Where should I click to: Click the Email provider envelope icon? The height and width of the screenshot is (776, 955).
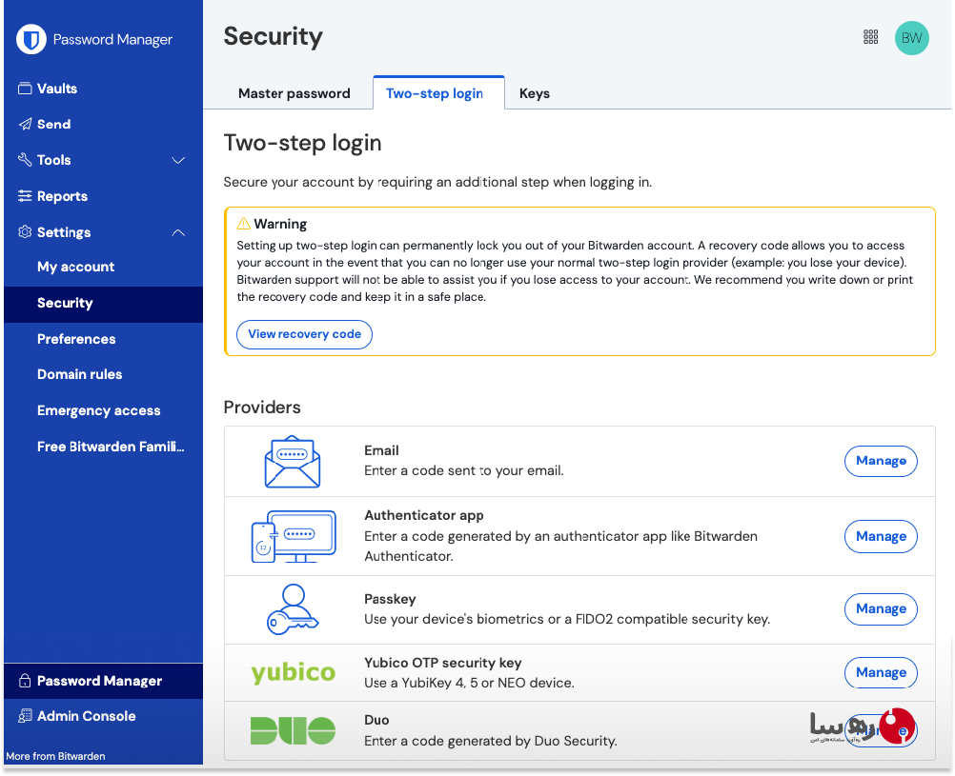[x=293, y=462]
